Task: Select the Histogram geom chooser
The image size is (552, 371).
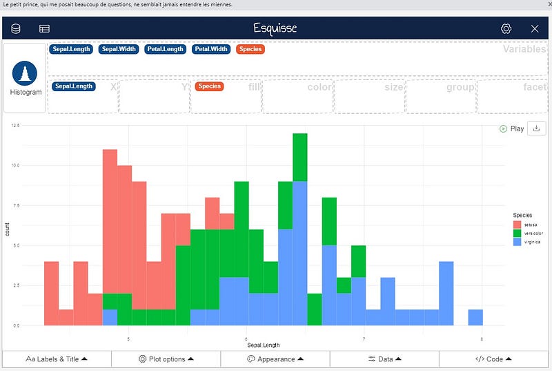Action: (x=25, y=78)
